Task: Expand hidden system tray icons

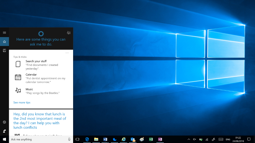Action: pos(189,139)
